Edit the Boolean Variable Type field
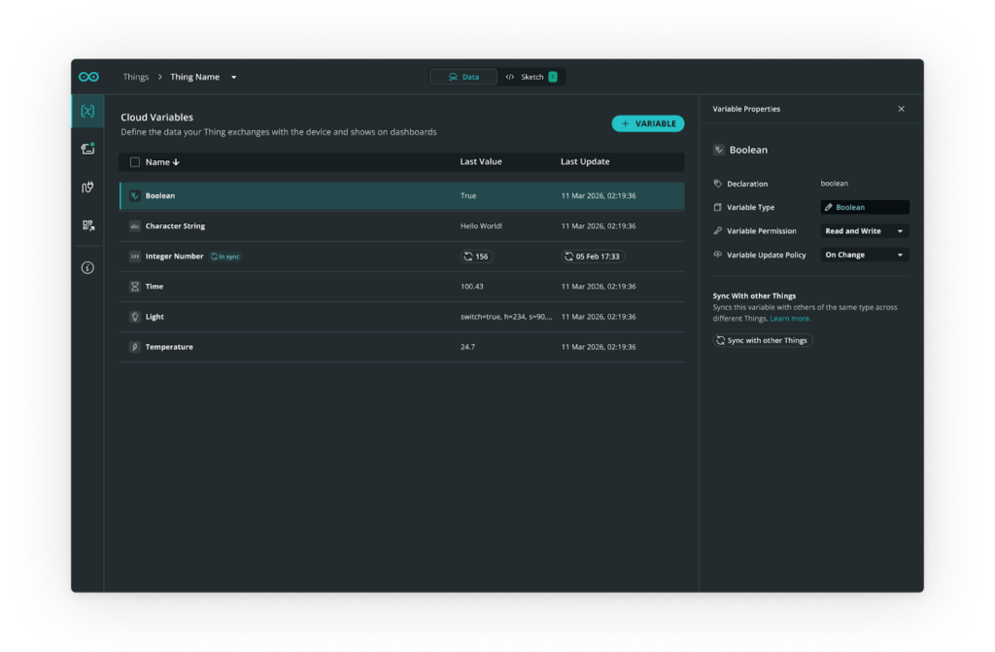Screen dimensions: 995x652 [x=864, y=207]
